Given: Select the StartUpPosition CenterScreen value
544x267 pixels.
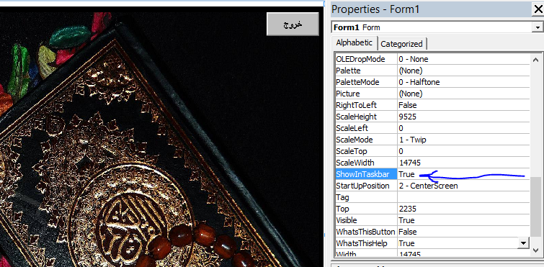Looking at the screenshot, I should pos(463,186).
